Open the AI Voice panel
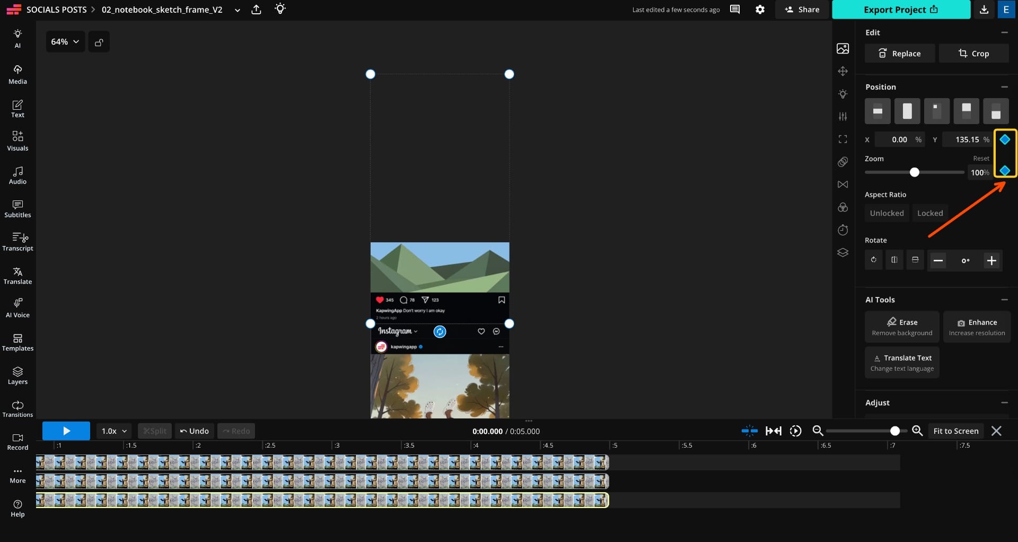Image resolution: width=1018 pixels, height=542 pixels. tap(17, 309)
